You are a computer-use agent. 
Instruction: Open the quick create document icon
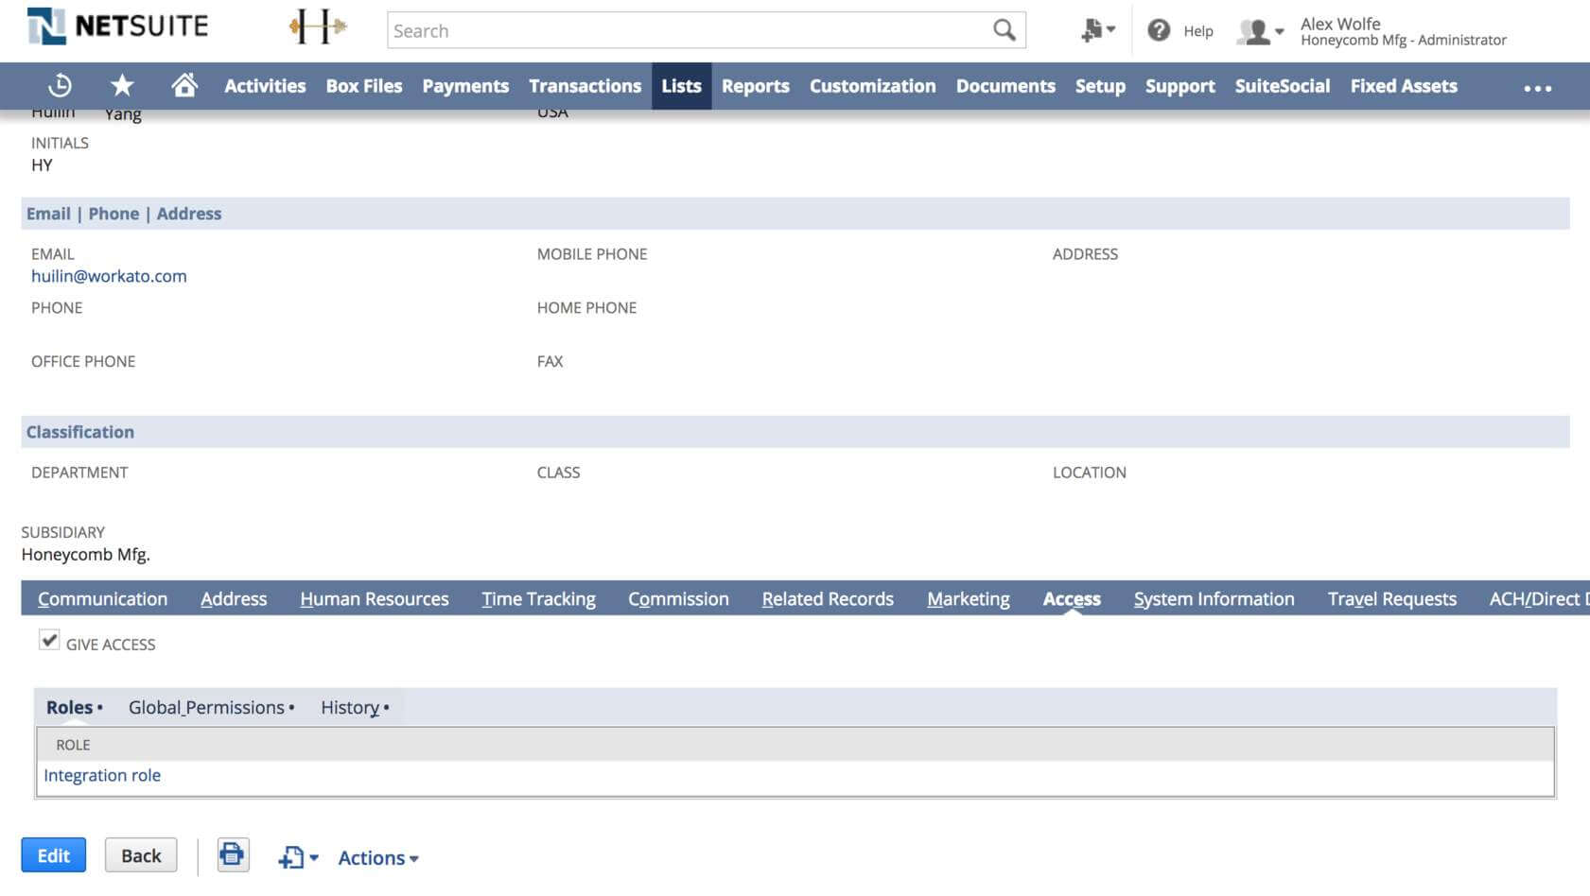coord(1092,29)
